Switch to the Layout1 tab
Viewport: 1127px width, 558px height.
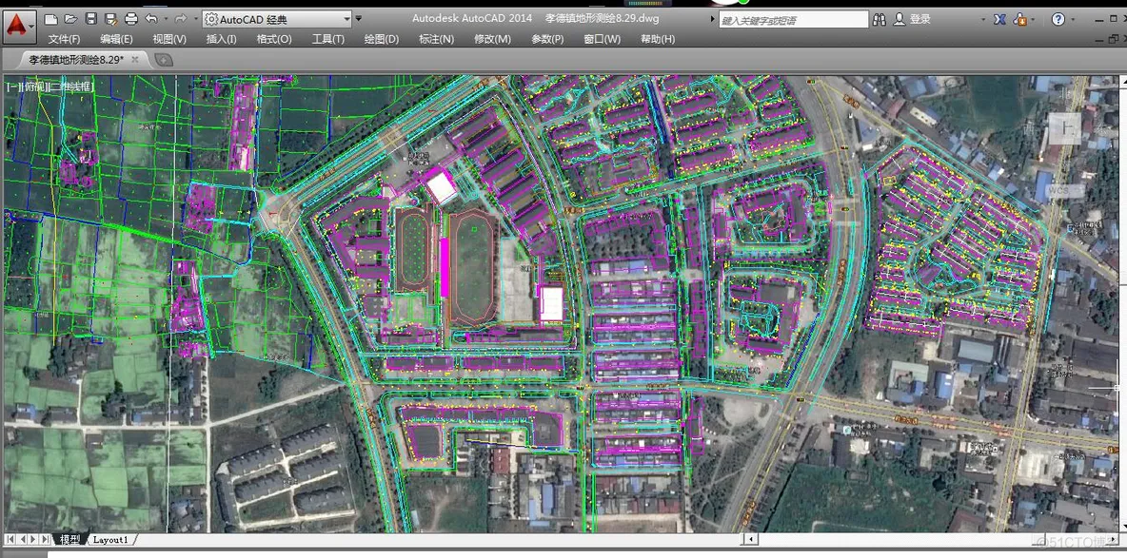(x=110, y=539)
